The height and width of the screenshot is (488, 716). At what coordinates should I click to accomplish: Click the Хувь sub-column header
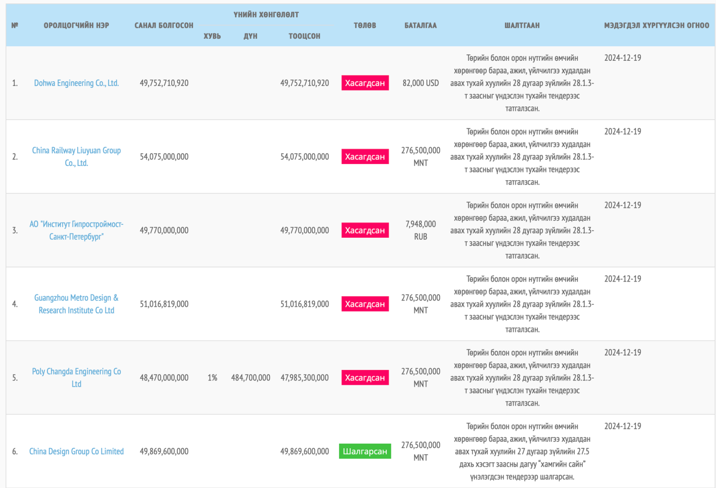pos(213,36)
